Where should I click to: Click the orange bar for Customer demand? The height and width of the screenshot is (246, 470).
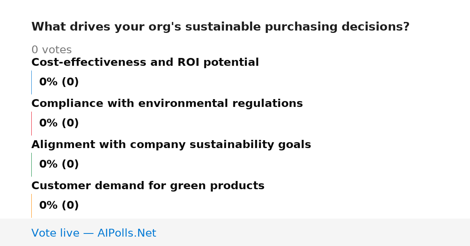click(31, 206)
